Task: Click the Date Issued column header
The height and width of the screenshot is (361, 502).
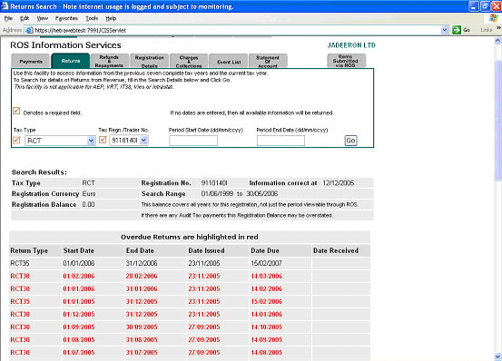Action: [x=206, y=250]
